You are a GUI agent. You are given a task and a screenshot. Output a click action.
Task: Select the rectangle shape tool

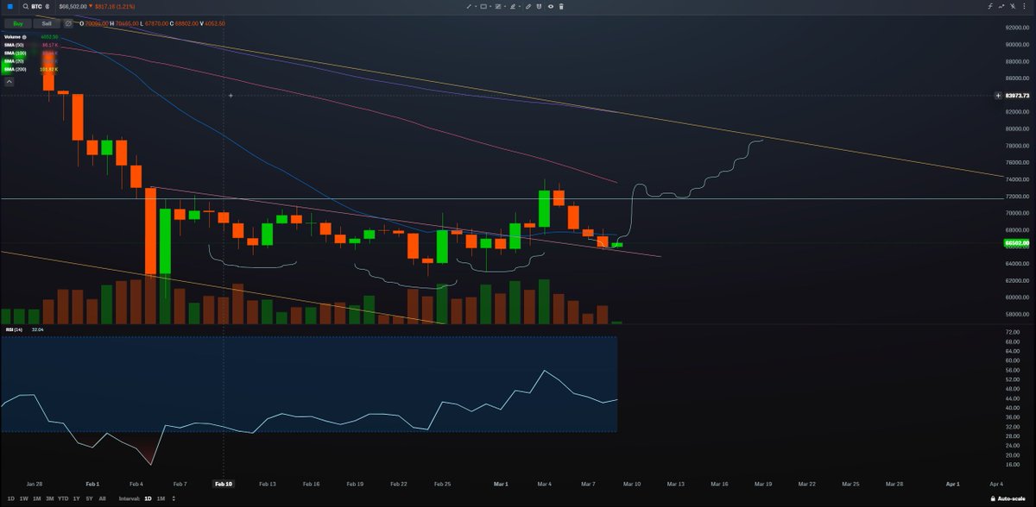point(483,7)
